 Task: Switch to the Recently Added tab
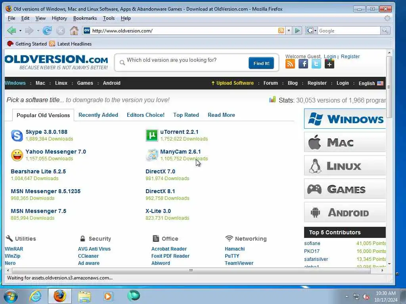point(98,115)
